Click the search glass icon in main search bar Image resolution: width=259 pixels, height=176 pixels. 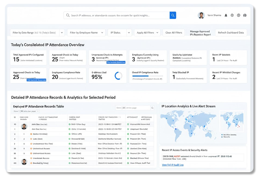click(68, 15)
